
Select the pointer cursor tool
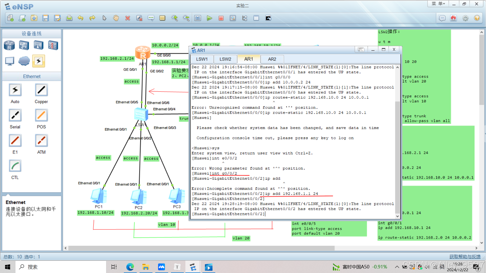point(104,18)
